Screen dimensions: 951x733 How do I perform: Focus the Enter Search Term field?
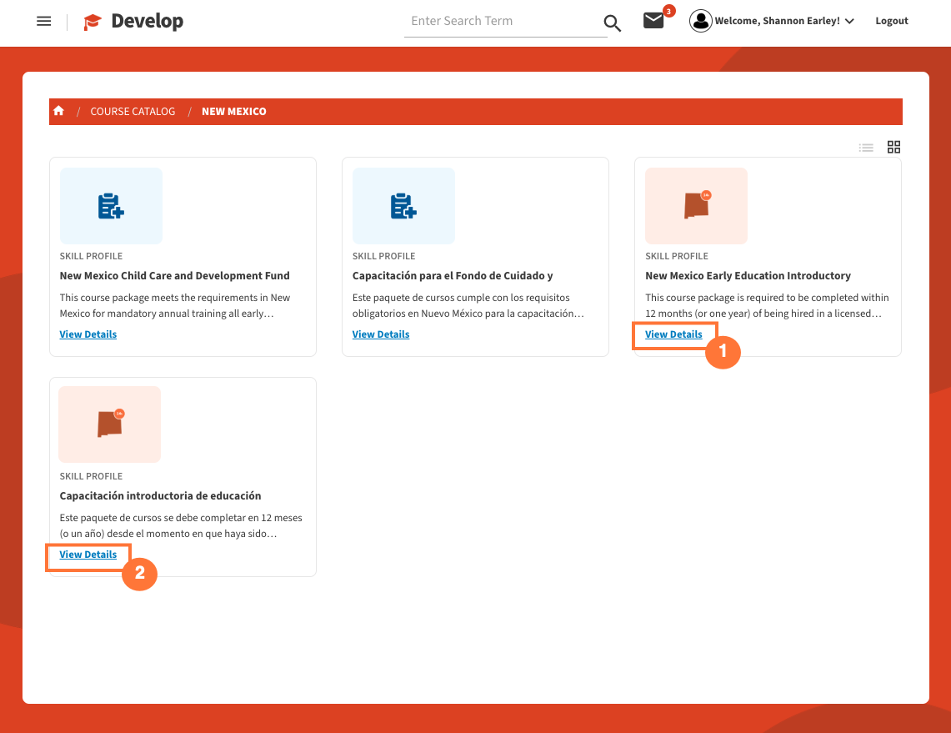click(x=504, y=22)
